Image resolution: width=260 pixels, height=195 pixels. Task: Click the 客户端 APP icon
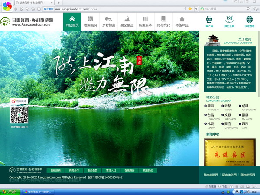[209, 21]
